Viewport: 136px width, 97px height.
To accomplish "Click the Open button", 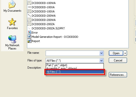I will tap(116, 53).
